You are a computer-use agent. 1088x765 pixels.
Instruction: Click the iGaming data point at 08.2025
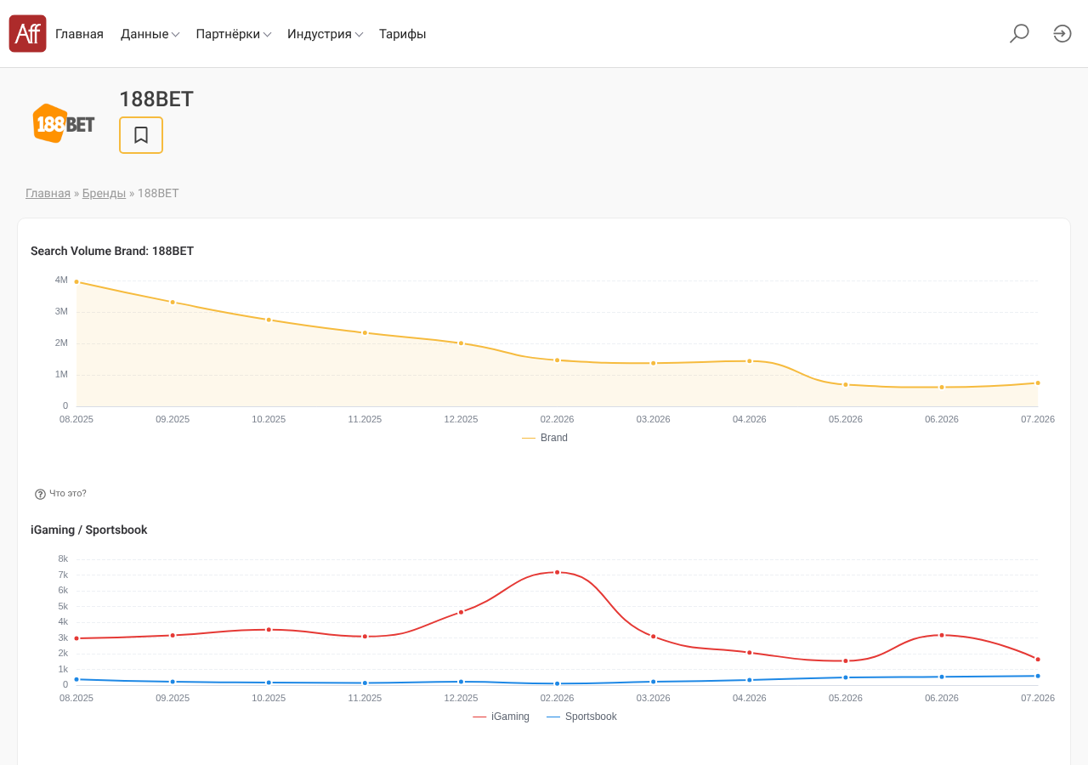[x=76, y=679]
